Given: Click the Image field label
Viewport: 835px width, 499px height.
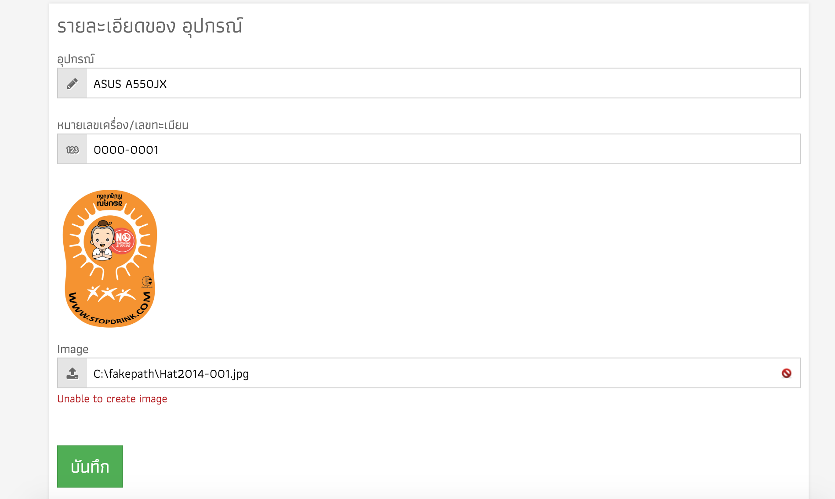Looking at the screenshot, I should pyautogui.click(x=73, y=349).
